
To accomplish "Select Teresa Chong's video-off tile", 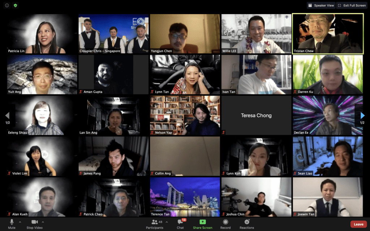I will click(256, 115).
